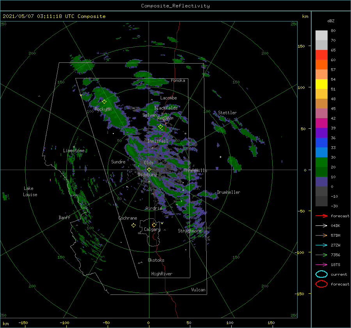Click the green 7356 arrow icon
351x328 pixels.
click(x=321, y=255)
